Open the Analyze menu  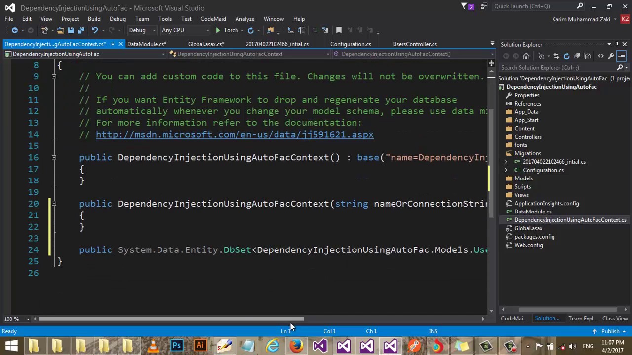[x=244, y=19]
